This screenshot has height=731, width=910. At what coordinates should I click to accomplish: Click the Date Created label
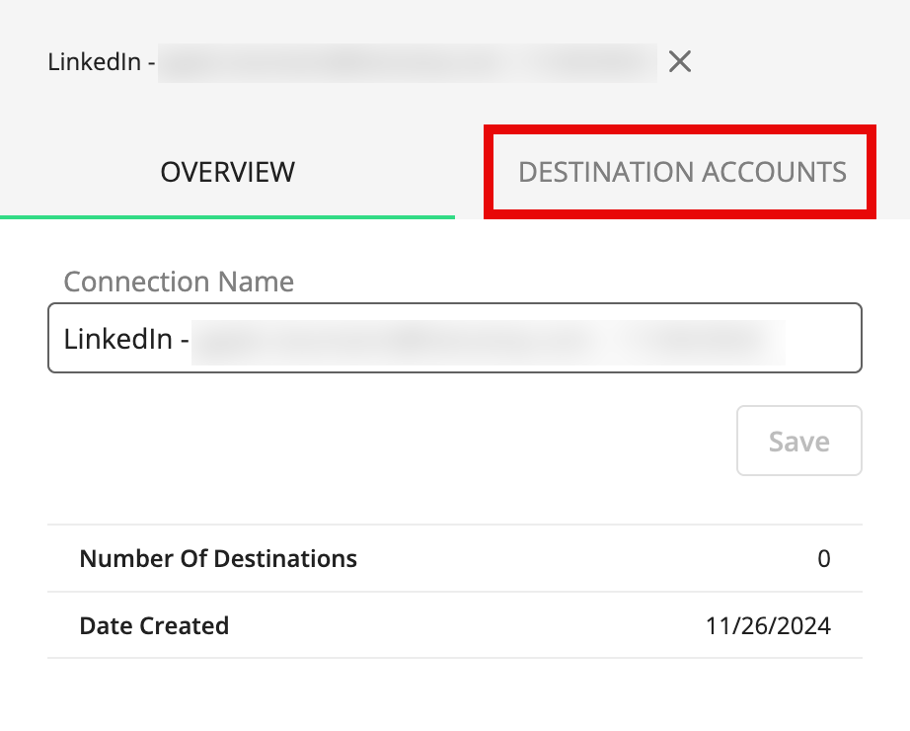(154, 626)
